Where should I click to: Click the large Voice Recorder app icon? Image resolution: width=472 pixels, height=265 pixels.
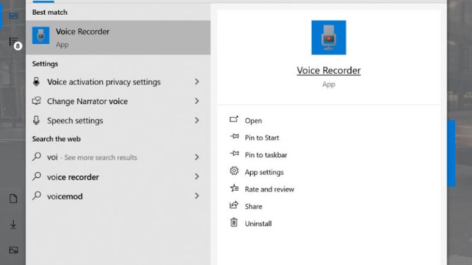328,38
